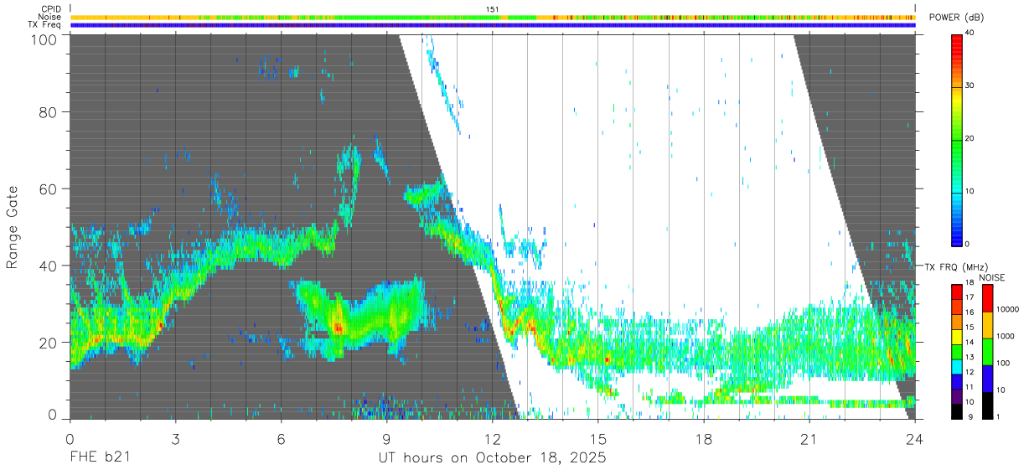1029x475 pixels.
Task: Click the 24 tick on UT hours axis
Action: click(915, 437)
